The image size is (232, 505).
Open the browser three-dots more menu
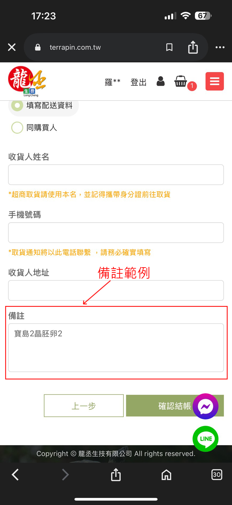(220, 47)
